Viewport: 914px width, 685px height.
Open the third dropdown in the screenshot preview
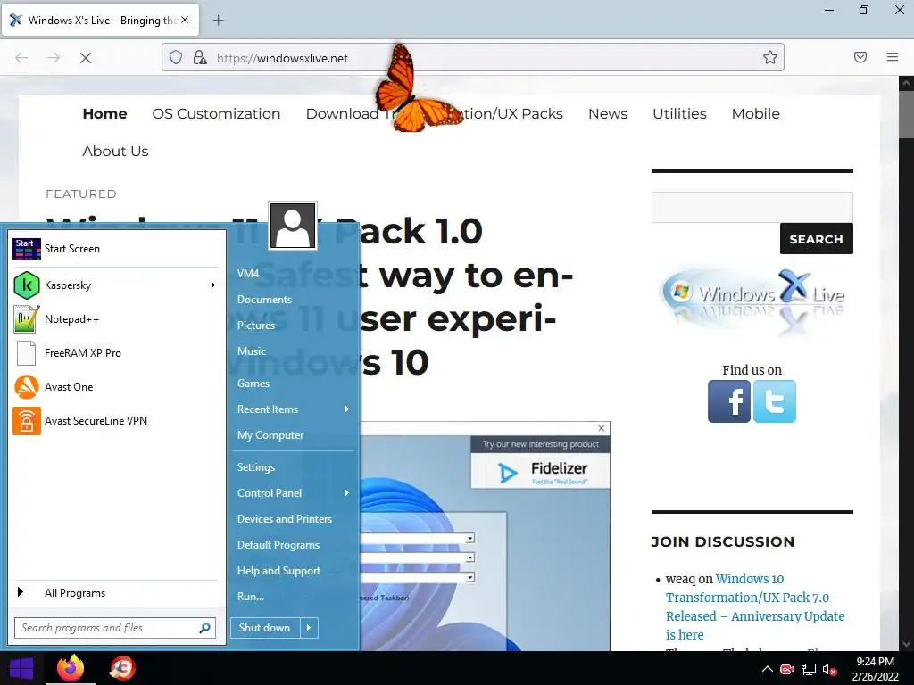coord(469,578)
